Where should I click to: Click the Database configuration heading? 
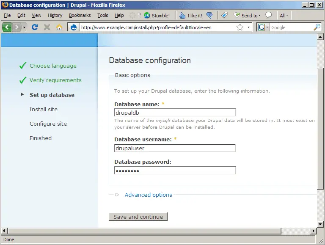click(x=150, y=61)
